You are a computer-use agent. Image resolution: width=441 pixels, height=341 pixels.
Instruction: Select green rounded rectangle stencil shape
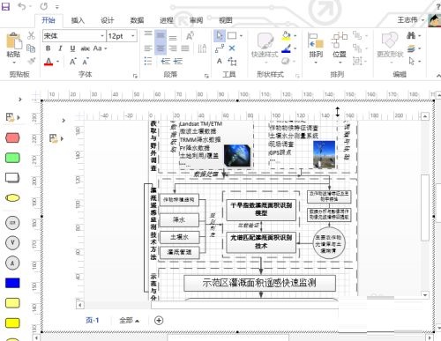click(12, 158)
